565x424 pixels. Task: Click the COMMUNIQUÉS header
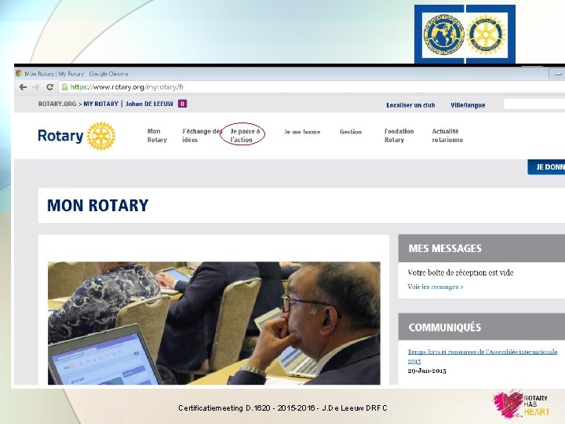click(481, 327)
